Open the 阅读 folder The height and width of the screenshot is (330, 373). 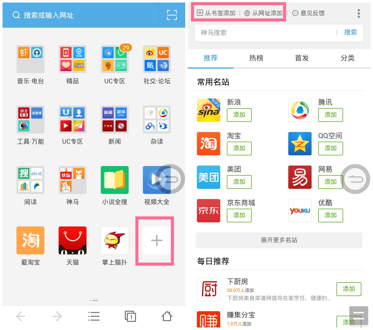pyautogui.click(x=30, y=180)
